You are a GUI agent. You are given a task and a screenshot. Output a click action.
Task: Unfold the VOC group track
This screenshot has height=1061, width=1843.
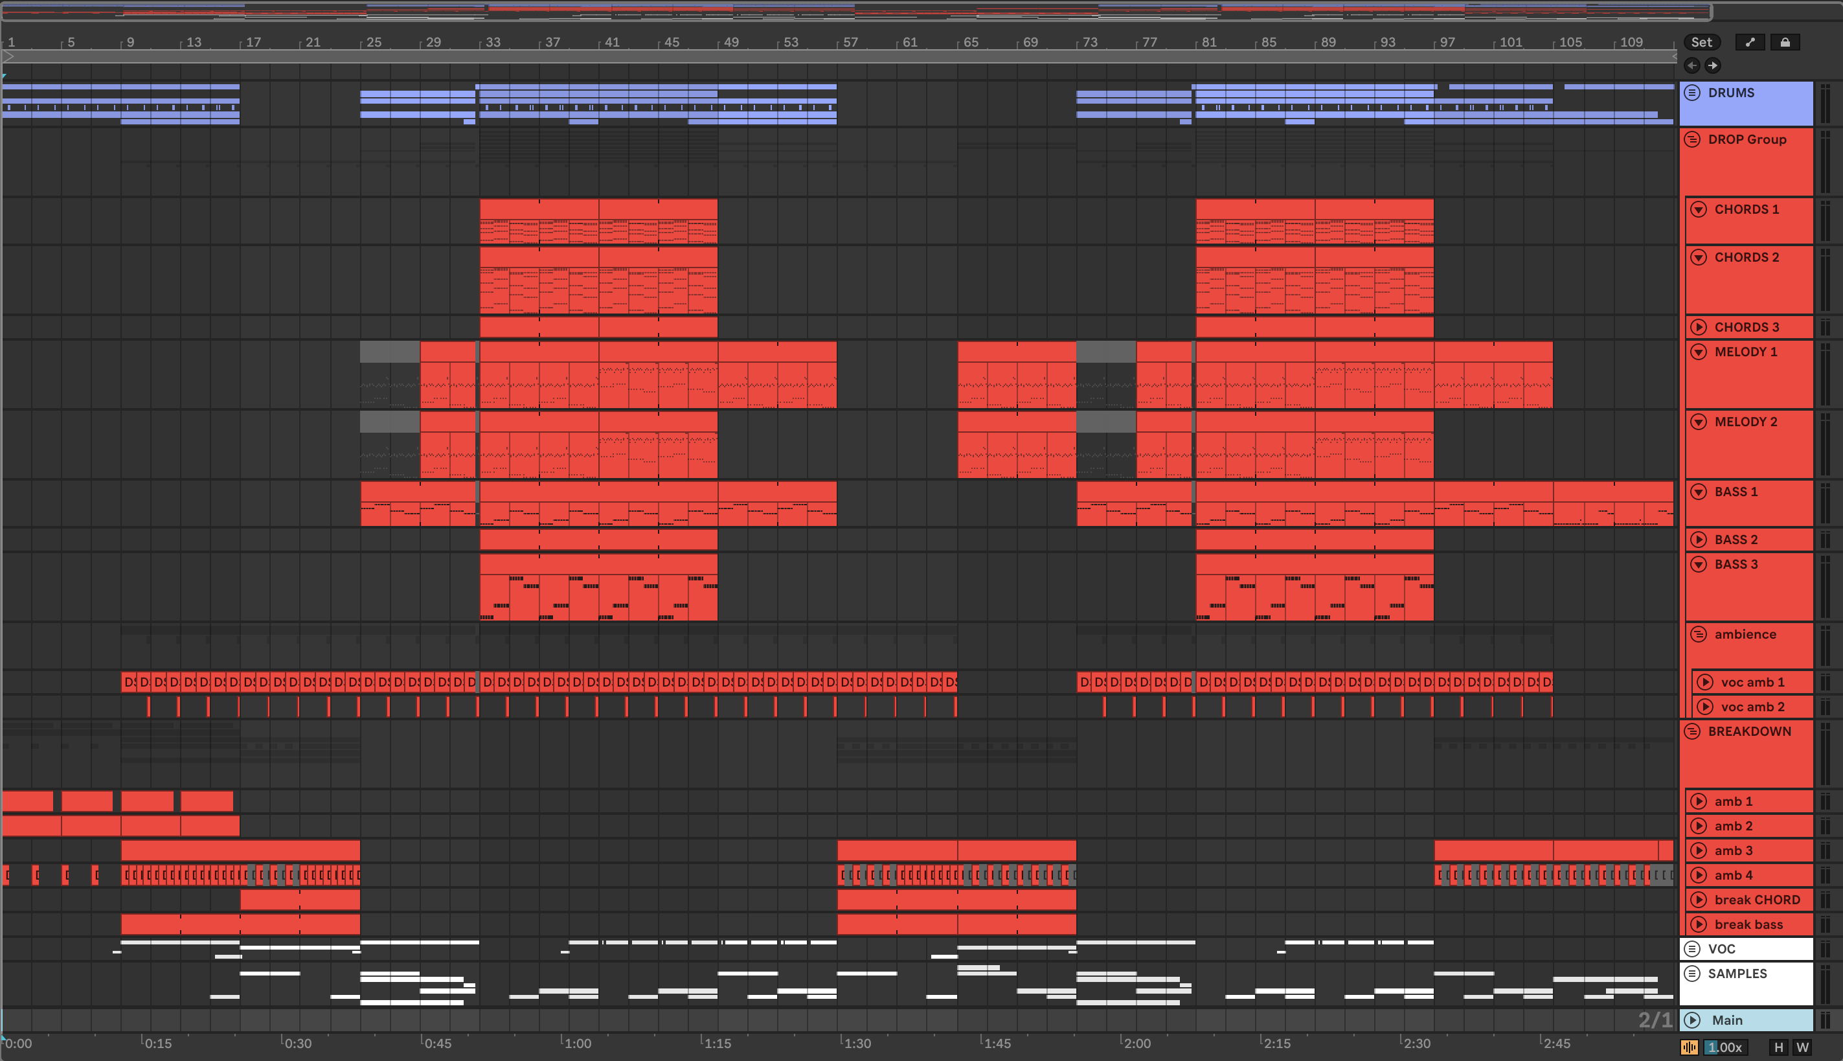click(1692, 949)
